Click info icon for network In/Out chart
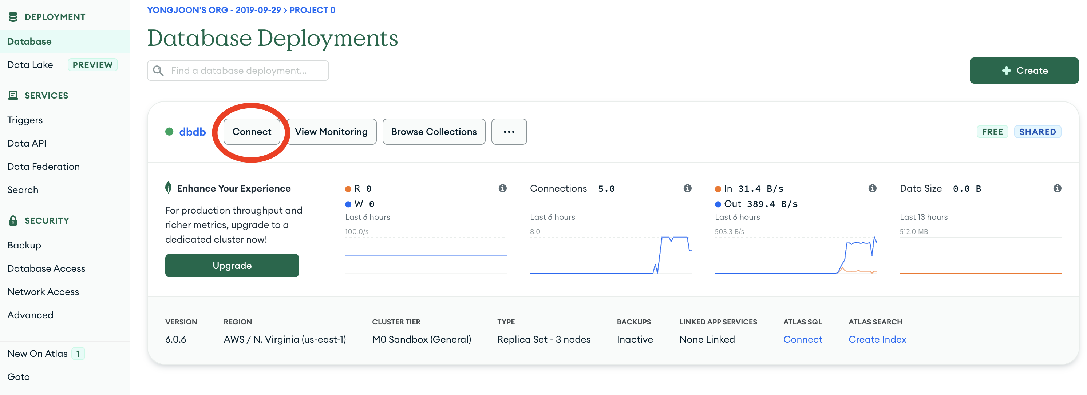1087x395 pixels. (x=872, y=188)
